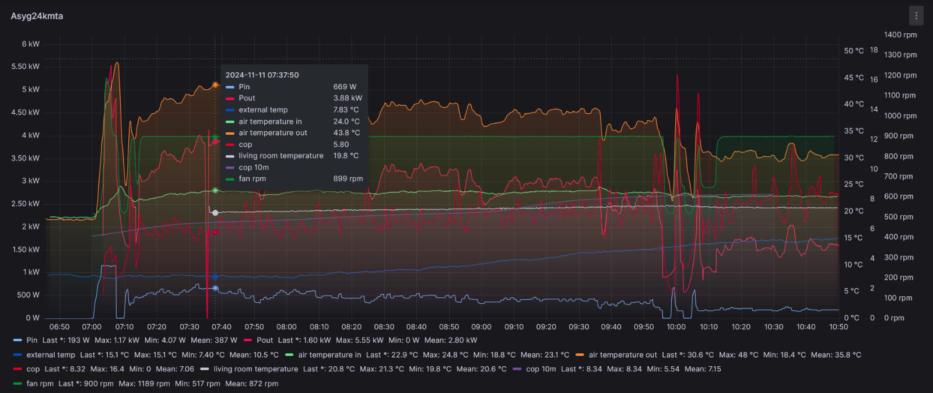933x393 pixels.
Task: Select air temperature out label in bottom legend
Action: point(623,355)
